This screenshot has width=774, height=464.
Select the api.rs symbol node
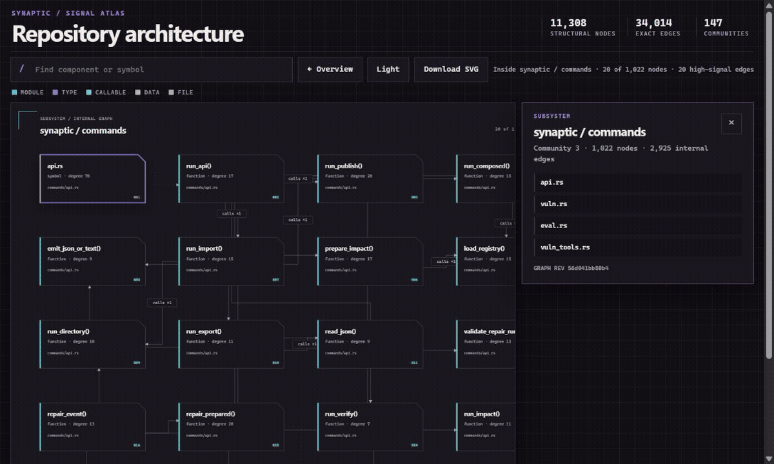point(93,179)
